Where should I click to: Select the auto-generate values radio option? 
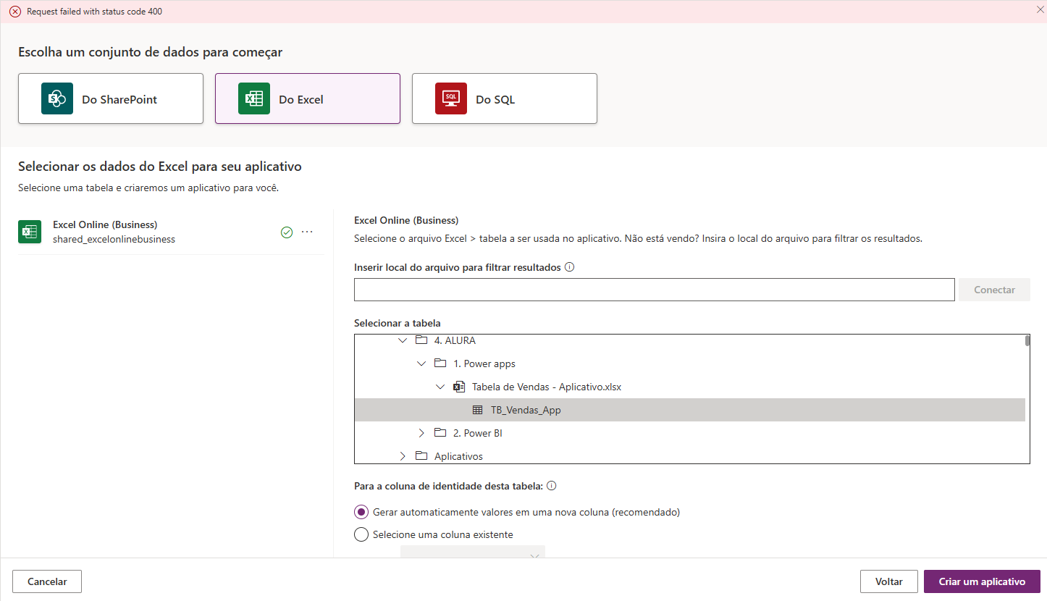[361, 512]
